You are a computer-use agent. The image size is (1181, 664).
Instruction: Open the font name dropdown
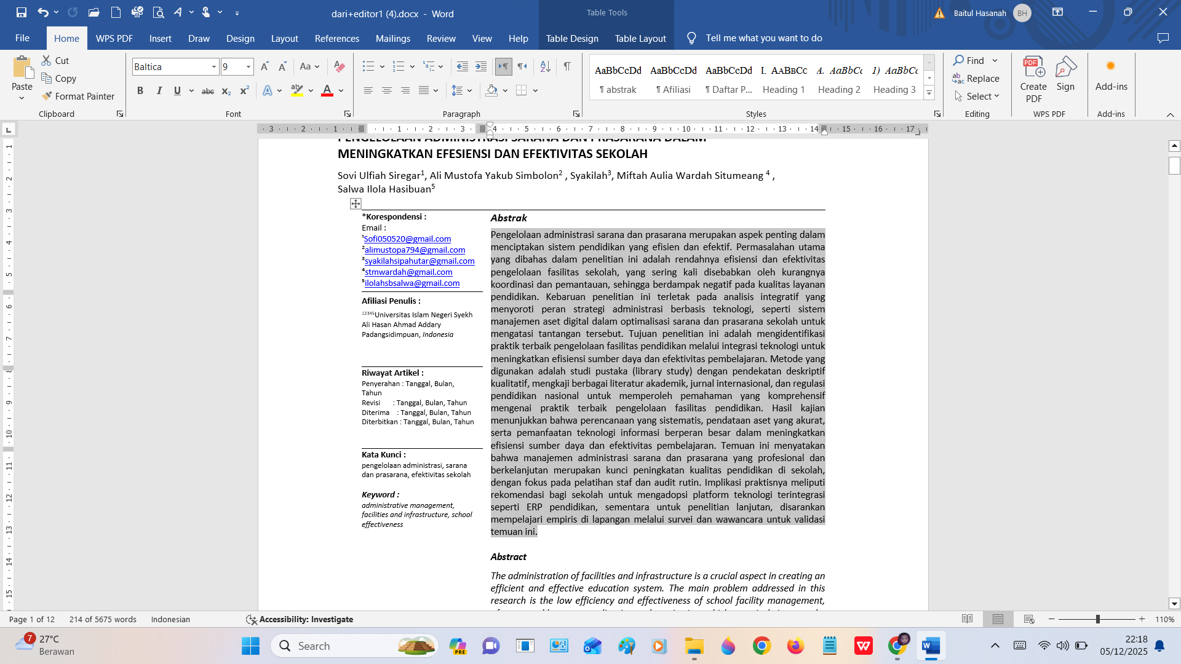point(214,66)
